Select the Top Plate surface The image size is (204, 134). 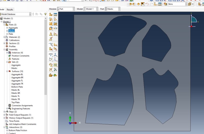(16, 102)
